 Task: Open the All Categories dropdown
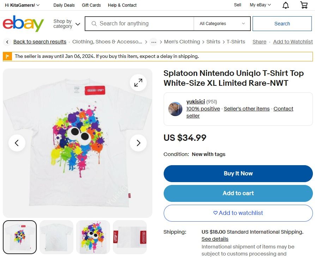click(222, 23)
